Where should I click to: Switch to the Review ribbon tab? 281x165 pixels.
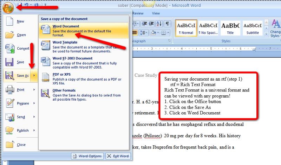pos(138,13)
